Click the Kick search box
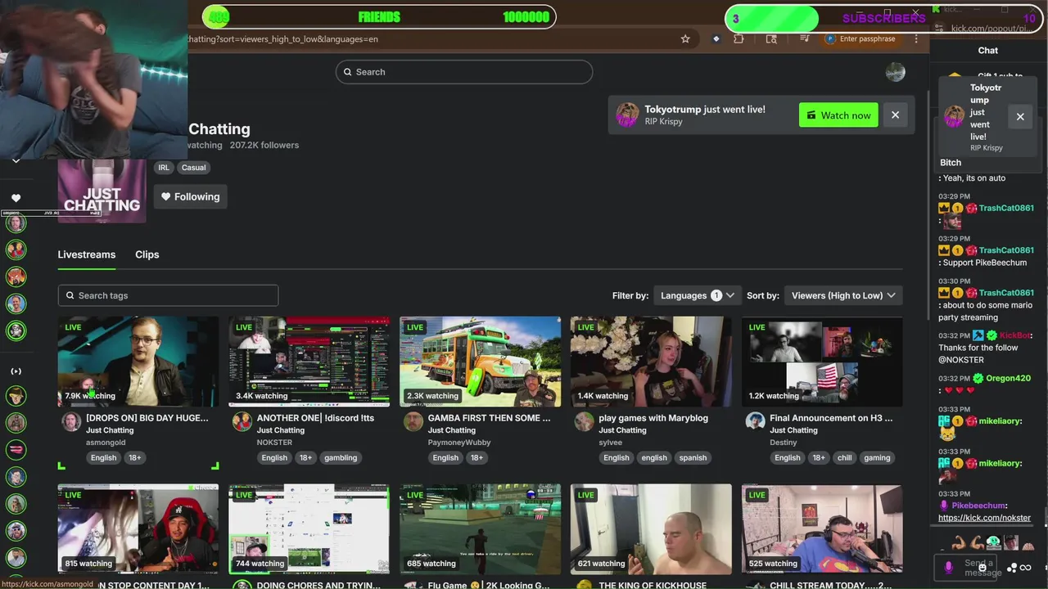Screen dimensions: 1048x589 [x=463, y=72]
